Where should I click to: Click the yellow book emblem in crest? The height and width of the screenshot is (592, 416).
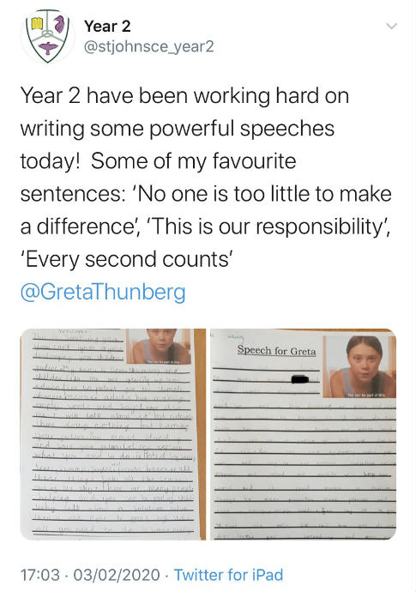click(x=37, y=23)
